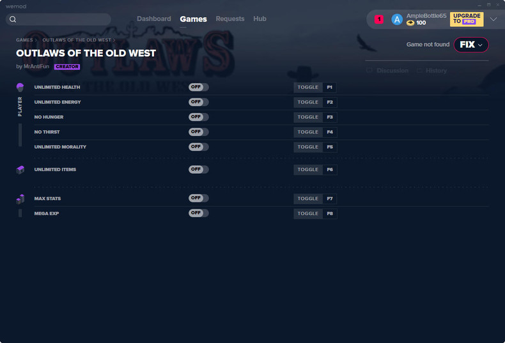Switch on Mega Exp
Image resolution: width=505 pixels, height=343 pixels.
pyautogui.click(x=198, y=213)
